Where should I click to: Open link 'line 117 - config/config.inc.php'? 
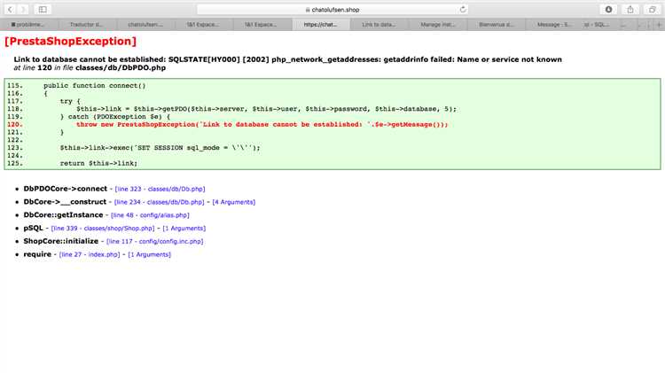[x=155, y=242]
